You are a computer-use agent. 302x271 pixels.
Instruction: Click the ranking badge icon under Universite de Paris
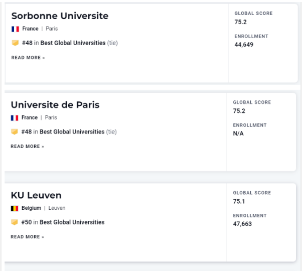15,132
